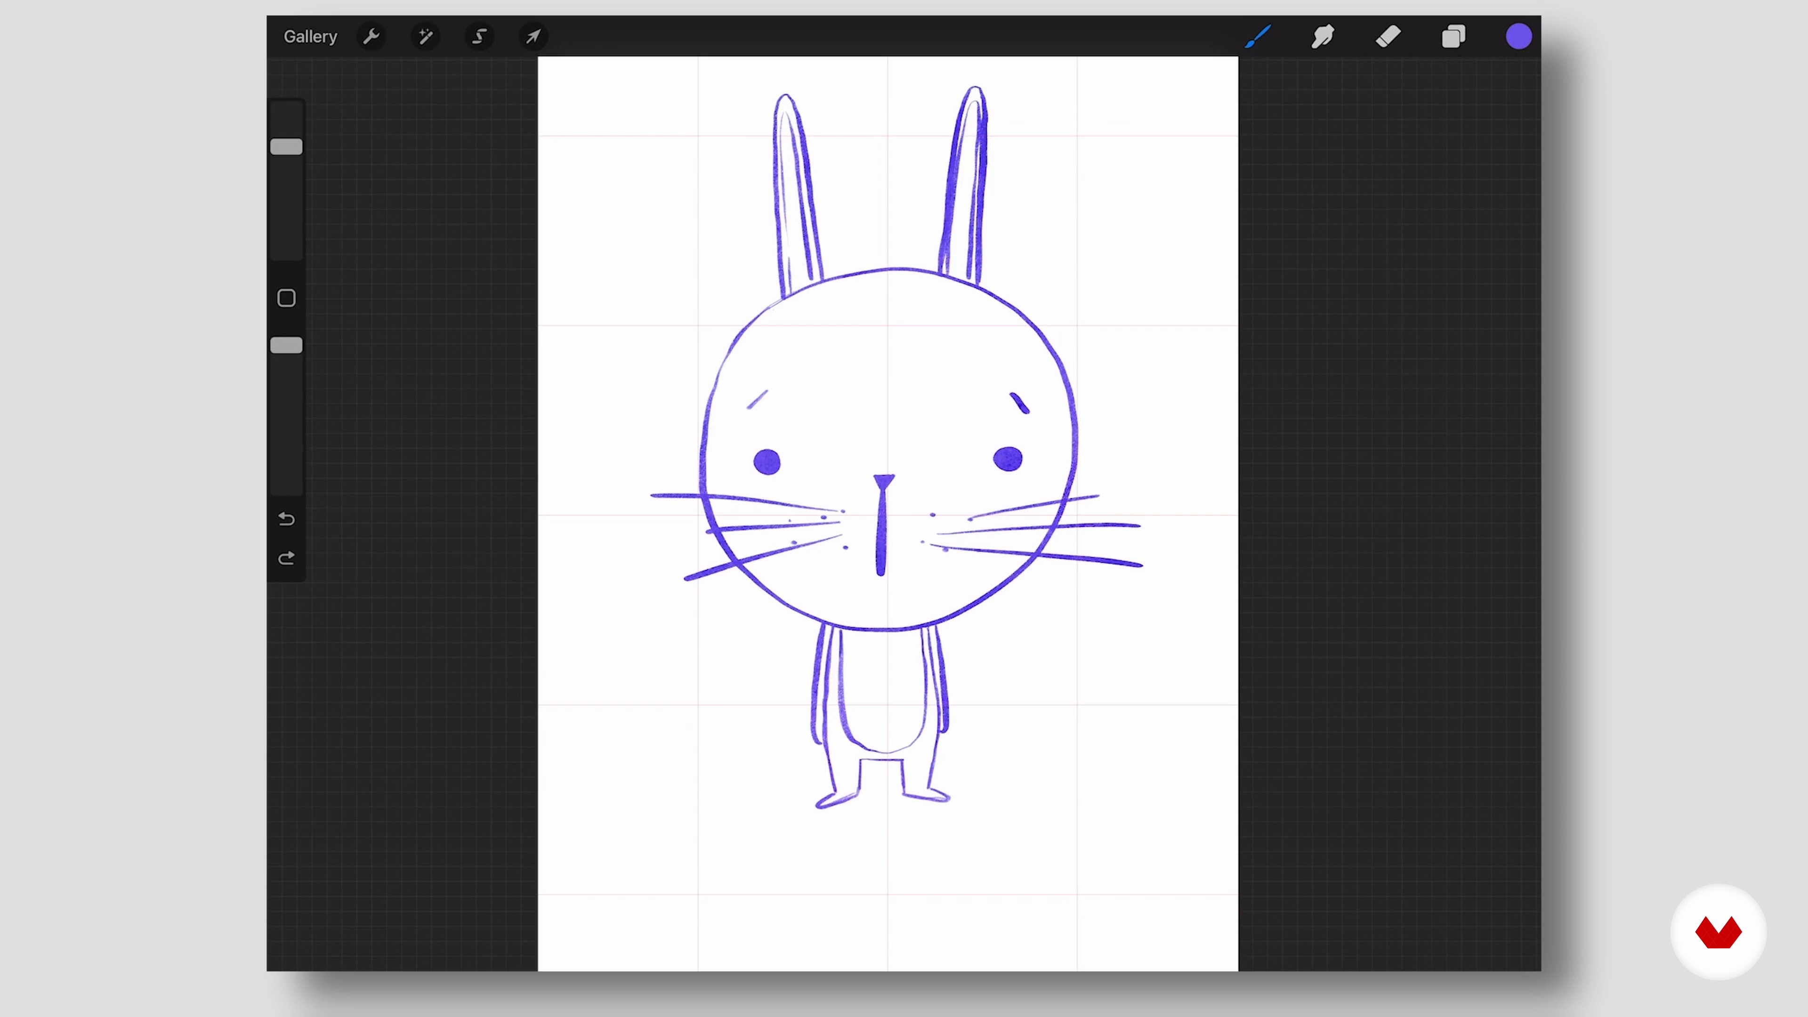Open the Adjustments magic wand menu
The height and width of the screenshot is (1017, 1808).
click(425, 37)
